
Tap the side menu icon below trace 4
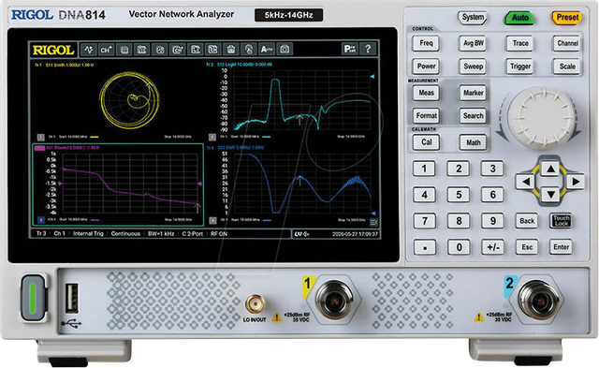373,222
